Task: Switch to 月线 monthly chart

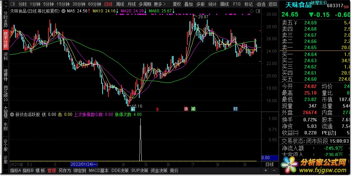Action: click(x=131, y=4)
